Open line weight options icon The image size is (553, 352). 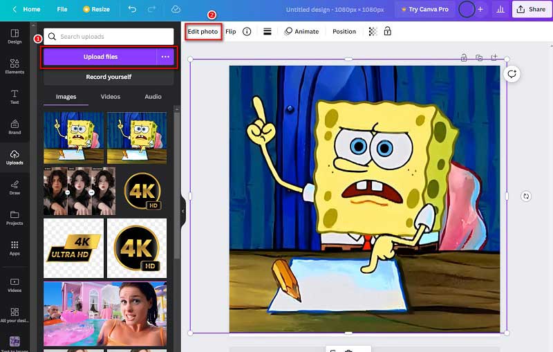268,31
